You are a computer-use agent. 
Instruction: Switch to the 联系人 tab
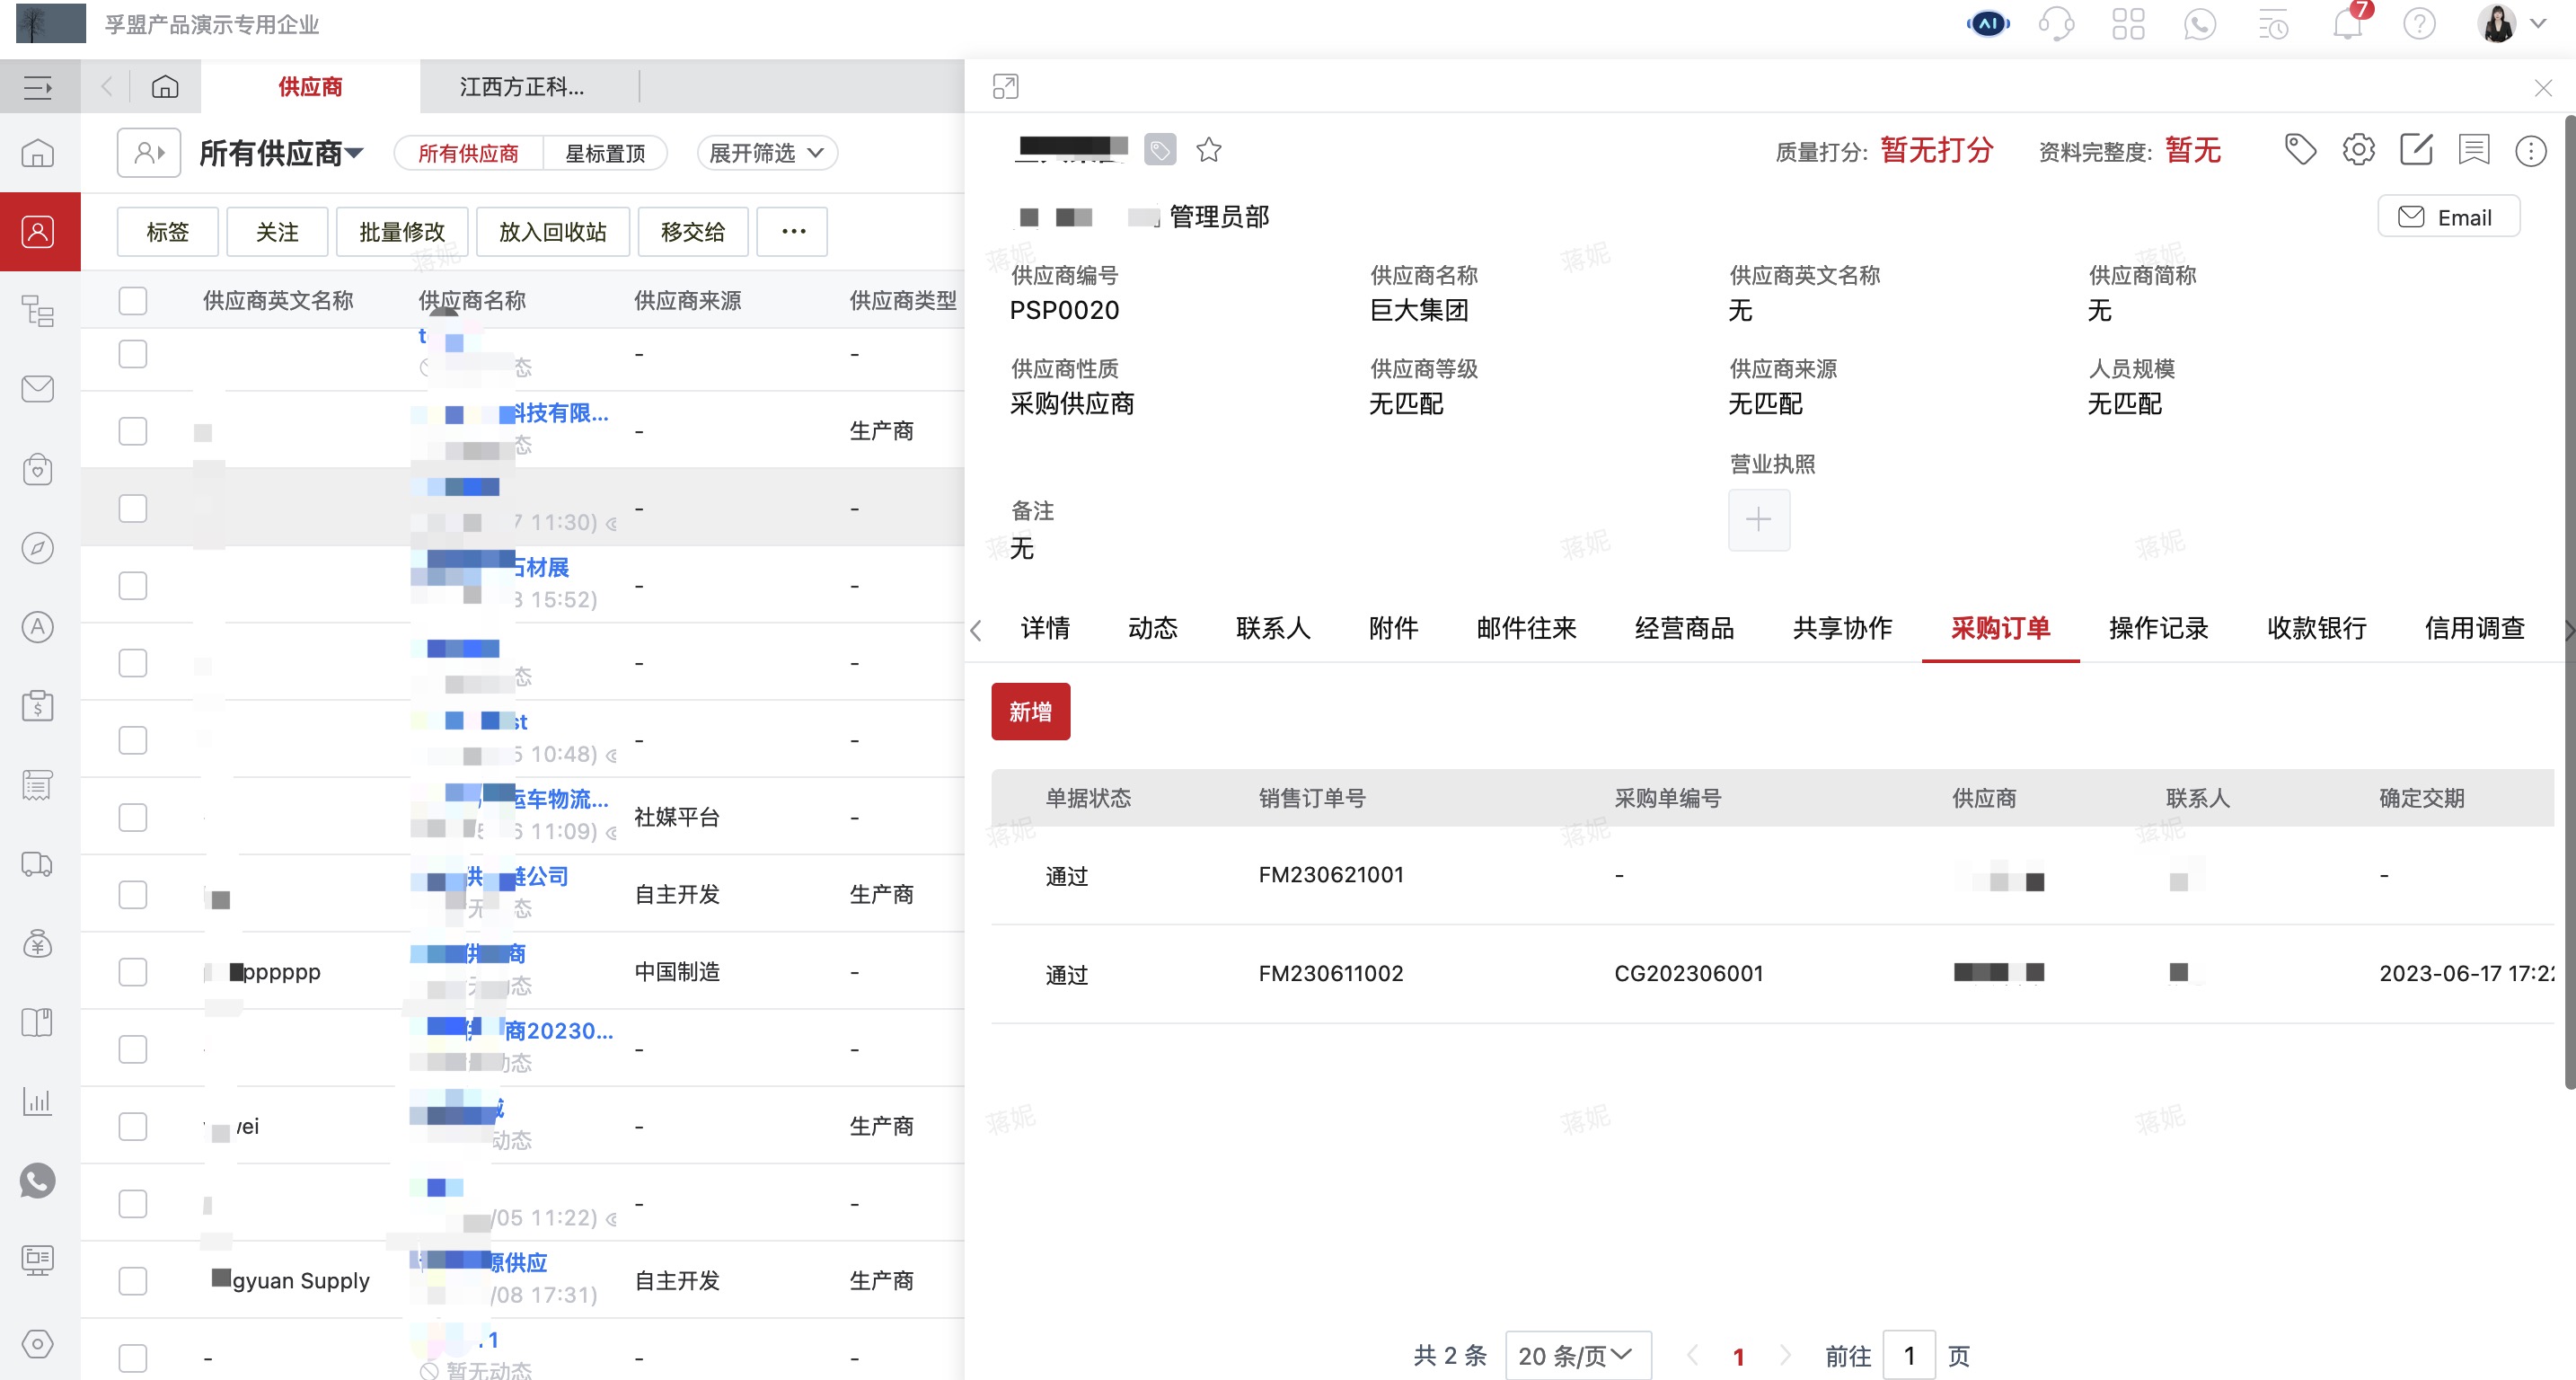click(x=1273, y=628)
